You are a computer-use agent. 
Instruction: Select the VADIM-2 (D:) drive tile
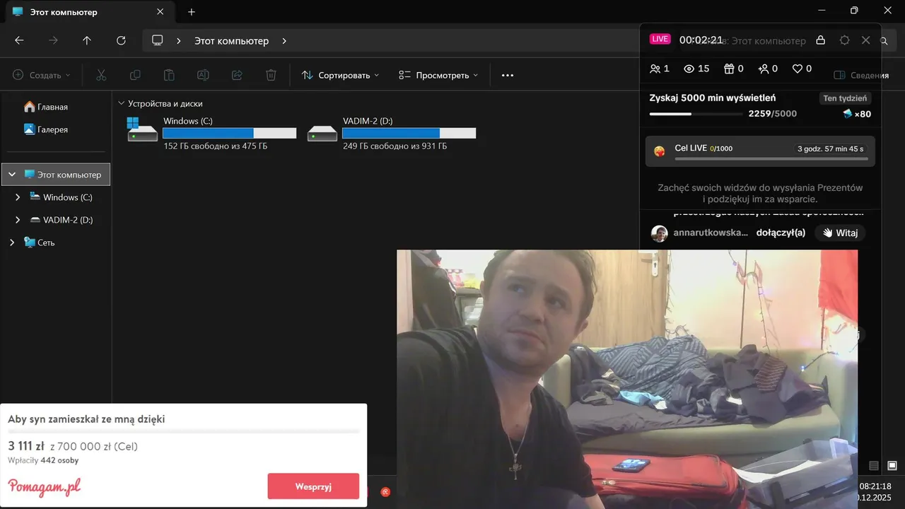(x=392, y=133)
